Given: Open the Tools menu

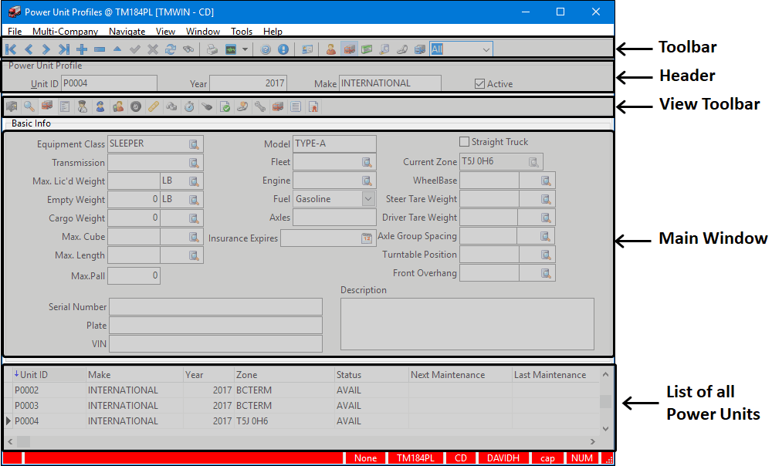Looking at the screenshot, I should (242, 32).
